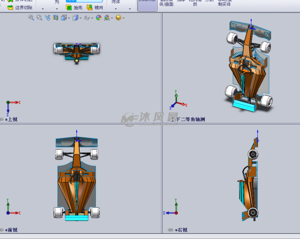Click the 抽壳 shell tool icon
This screenshot has width=300, height=239.
[x=69, y=7]
